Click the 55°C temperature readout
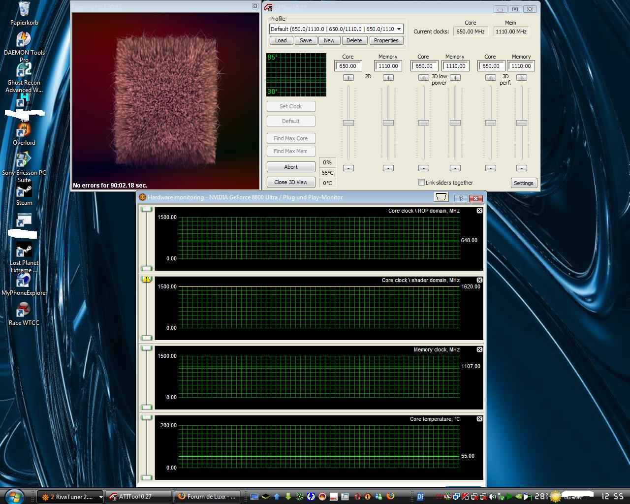The height and width of the screenshot is (504, 630). pos(327,173)
